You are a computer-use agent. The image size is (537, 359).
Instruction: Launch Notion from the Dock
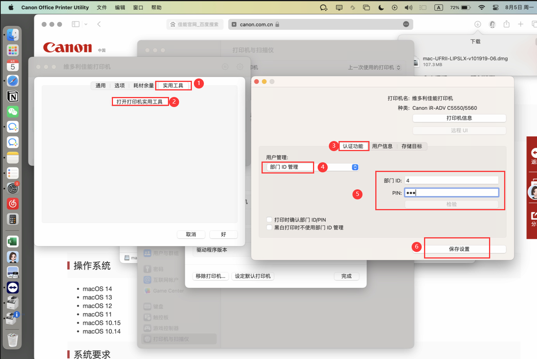click(x=13, y=96)
